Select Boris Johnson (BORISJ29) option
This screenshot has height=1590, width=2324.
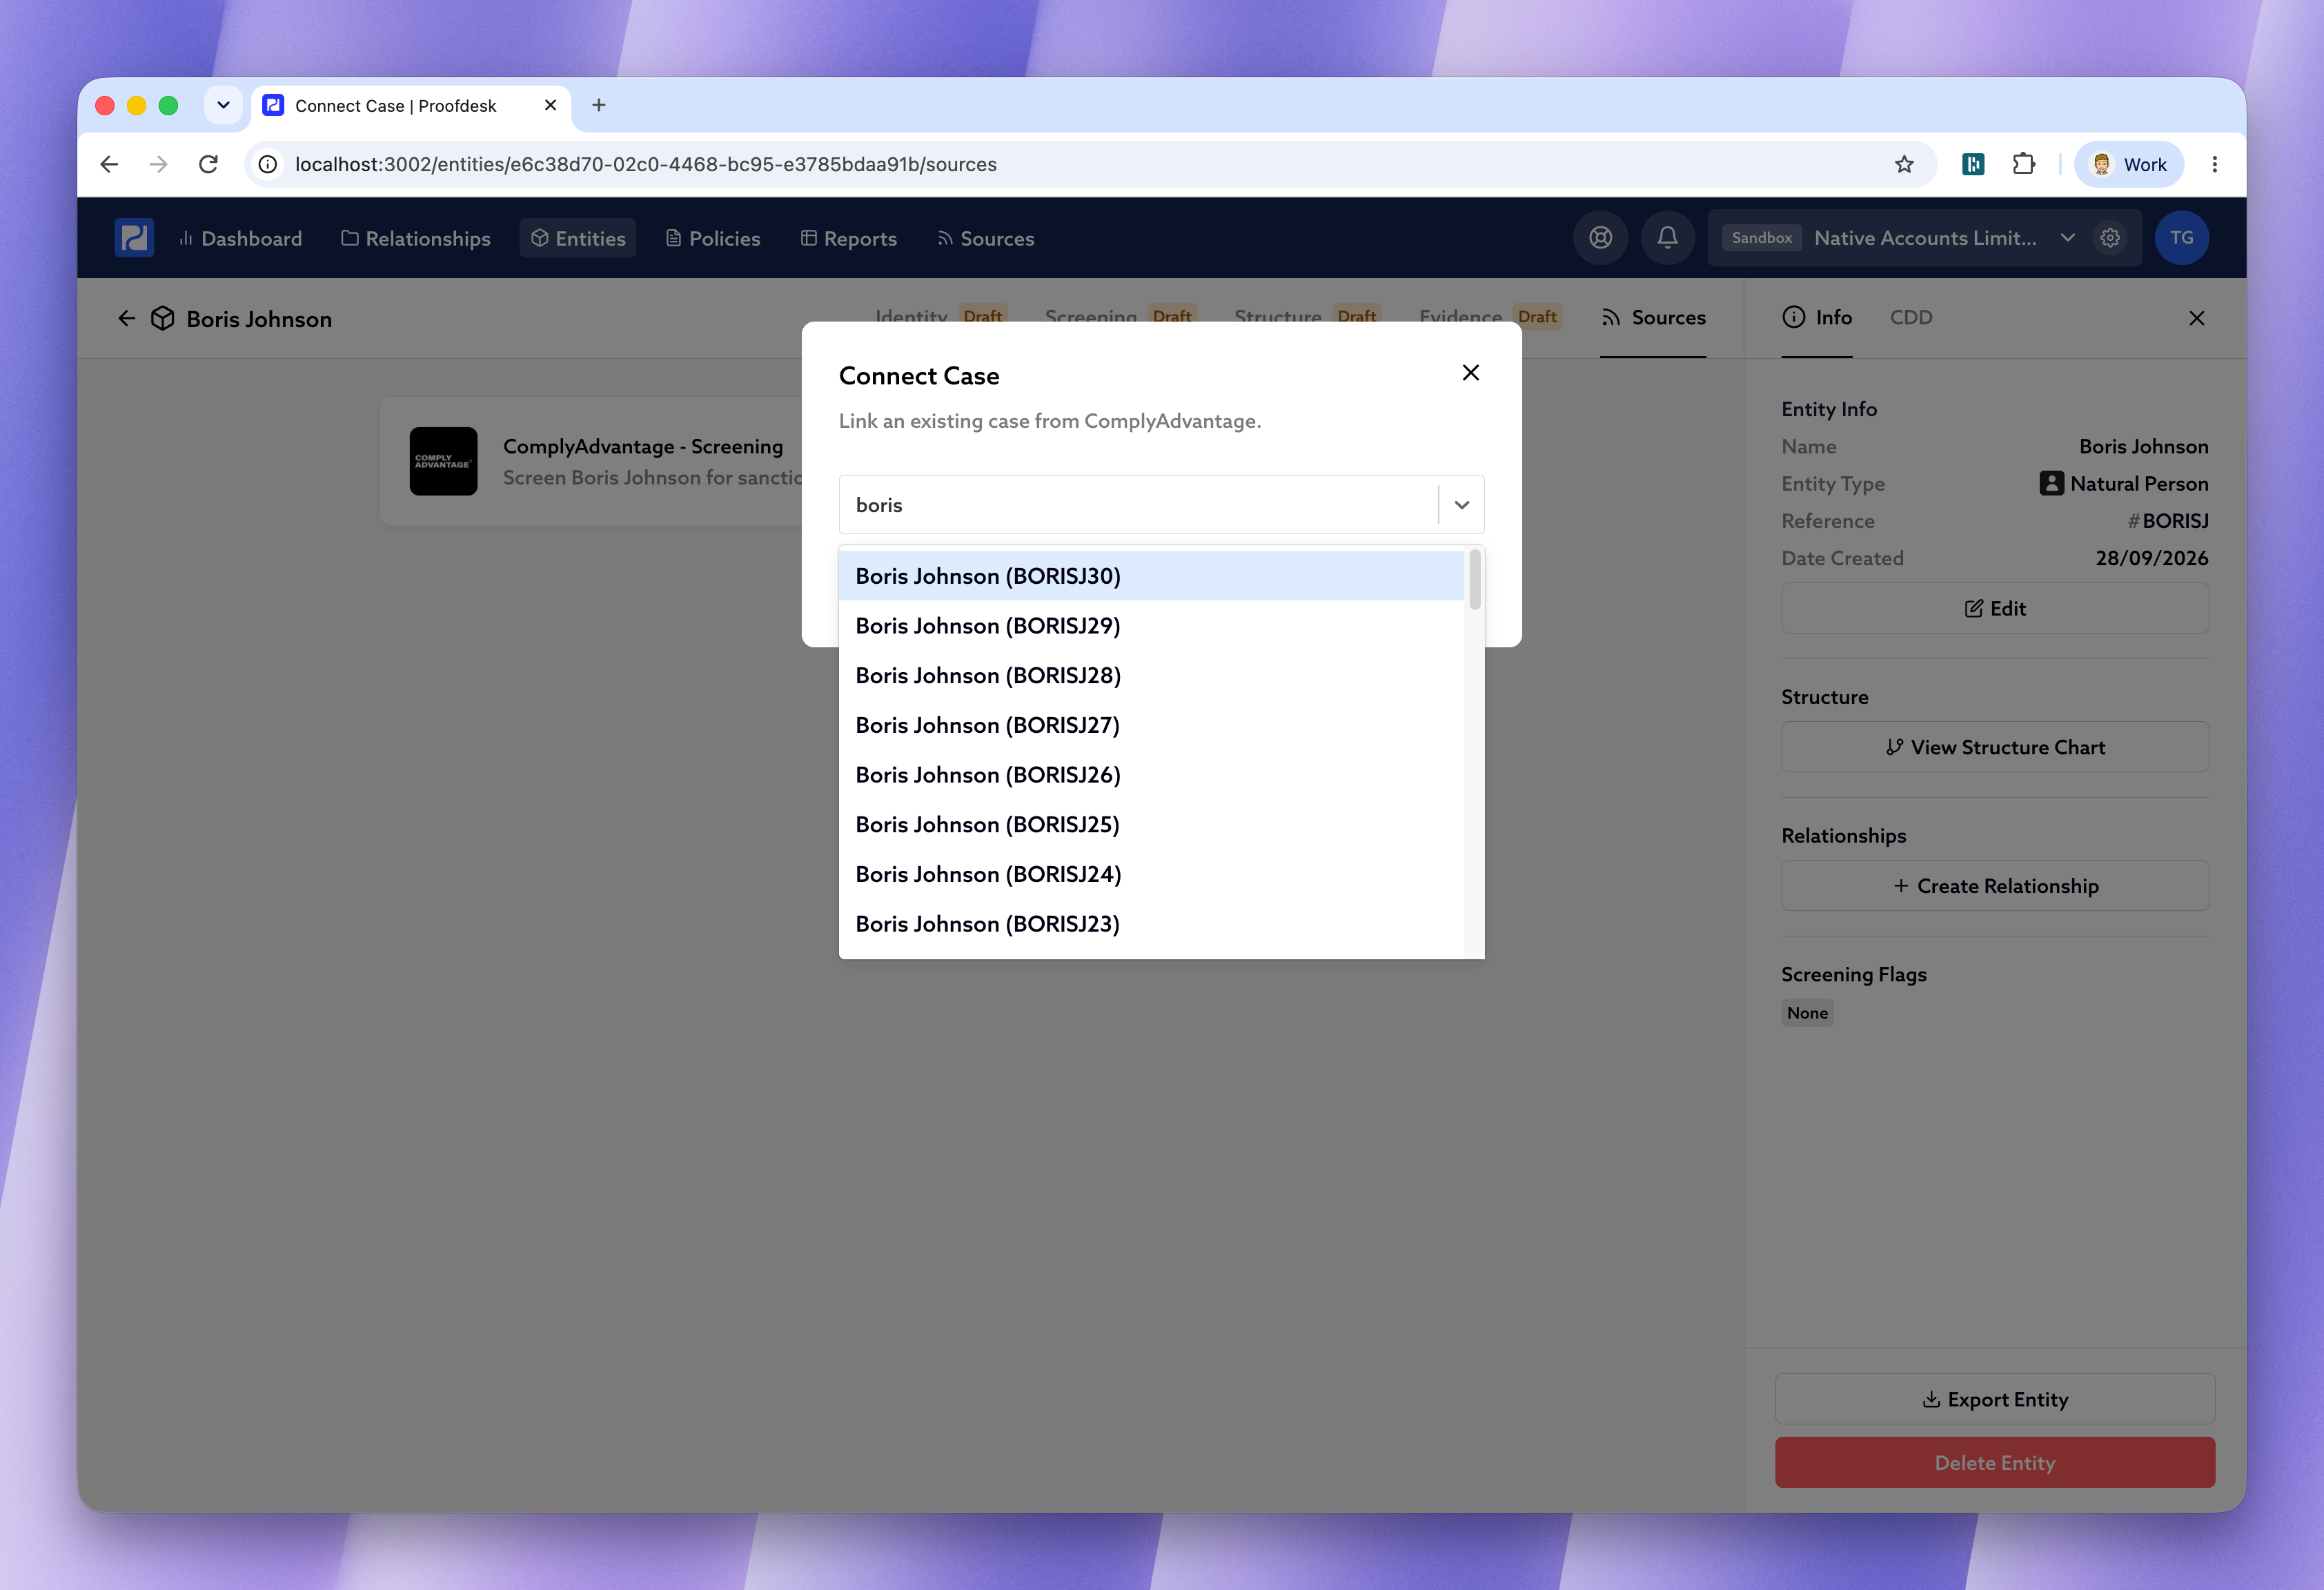[x=1151, y=626]
